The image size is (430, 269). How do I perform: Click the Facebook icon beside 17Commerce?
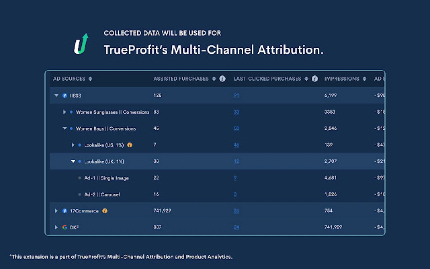65,211
